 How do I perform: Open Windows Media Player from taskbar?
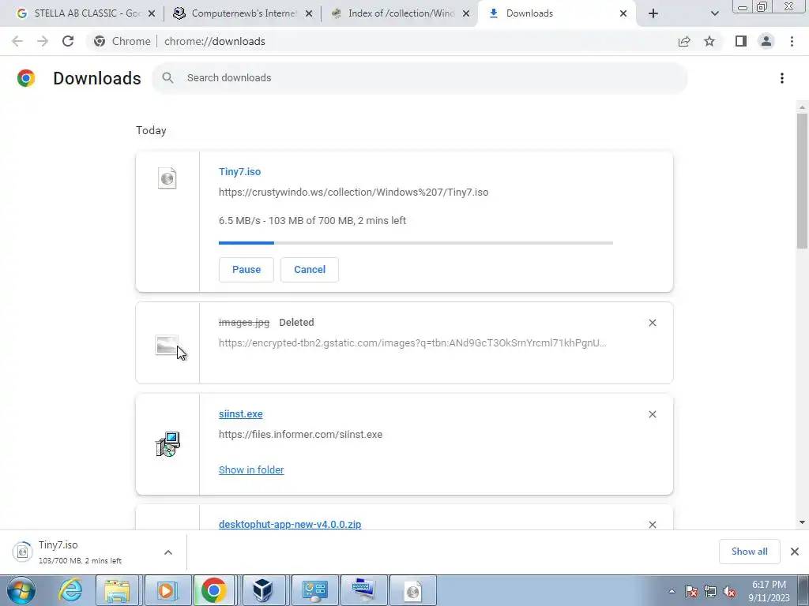click(166, 590)
